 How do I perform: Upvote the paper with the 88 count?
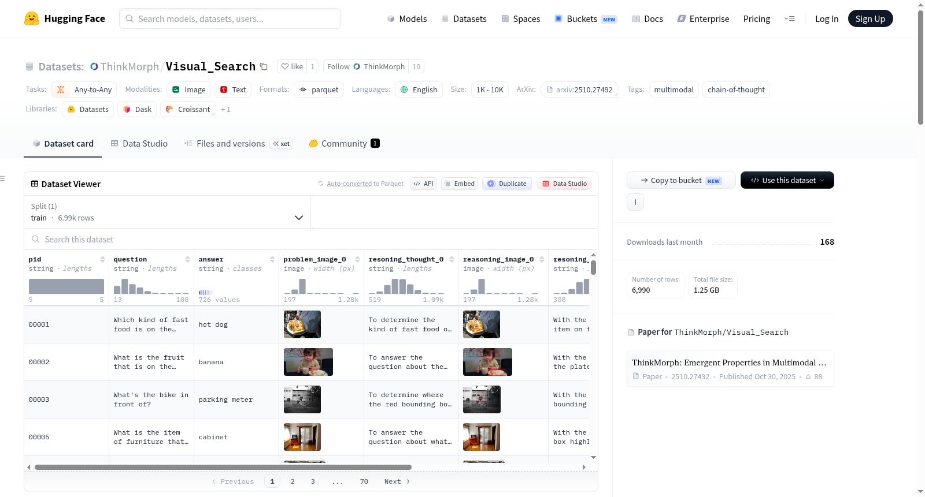tap(813, 376)
